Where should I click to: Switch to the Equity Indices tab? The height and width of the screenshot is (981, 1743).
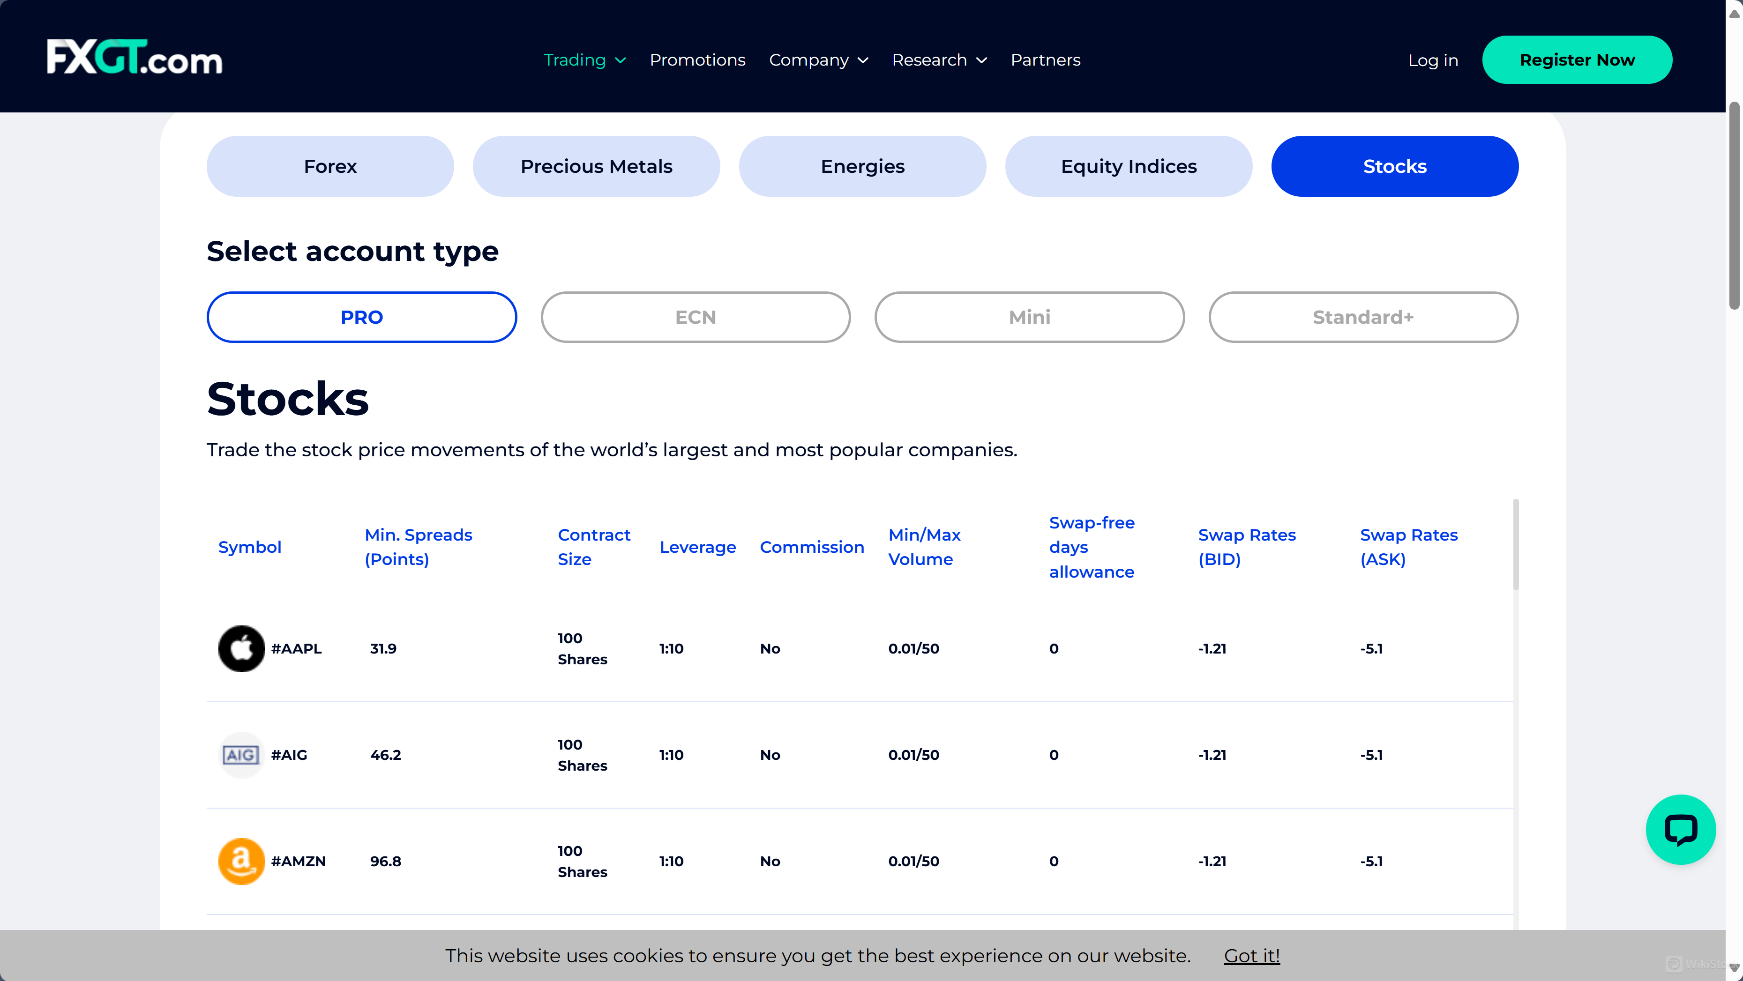point(1128,166)
